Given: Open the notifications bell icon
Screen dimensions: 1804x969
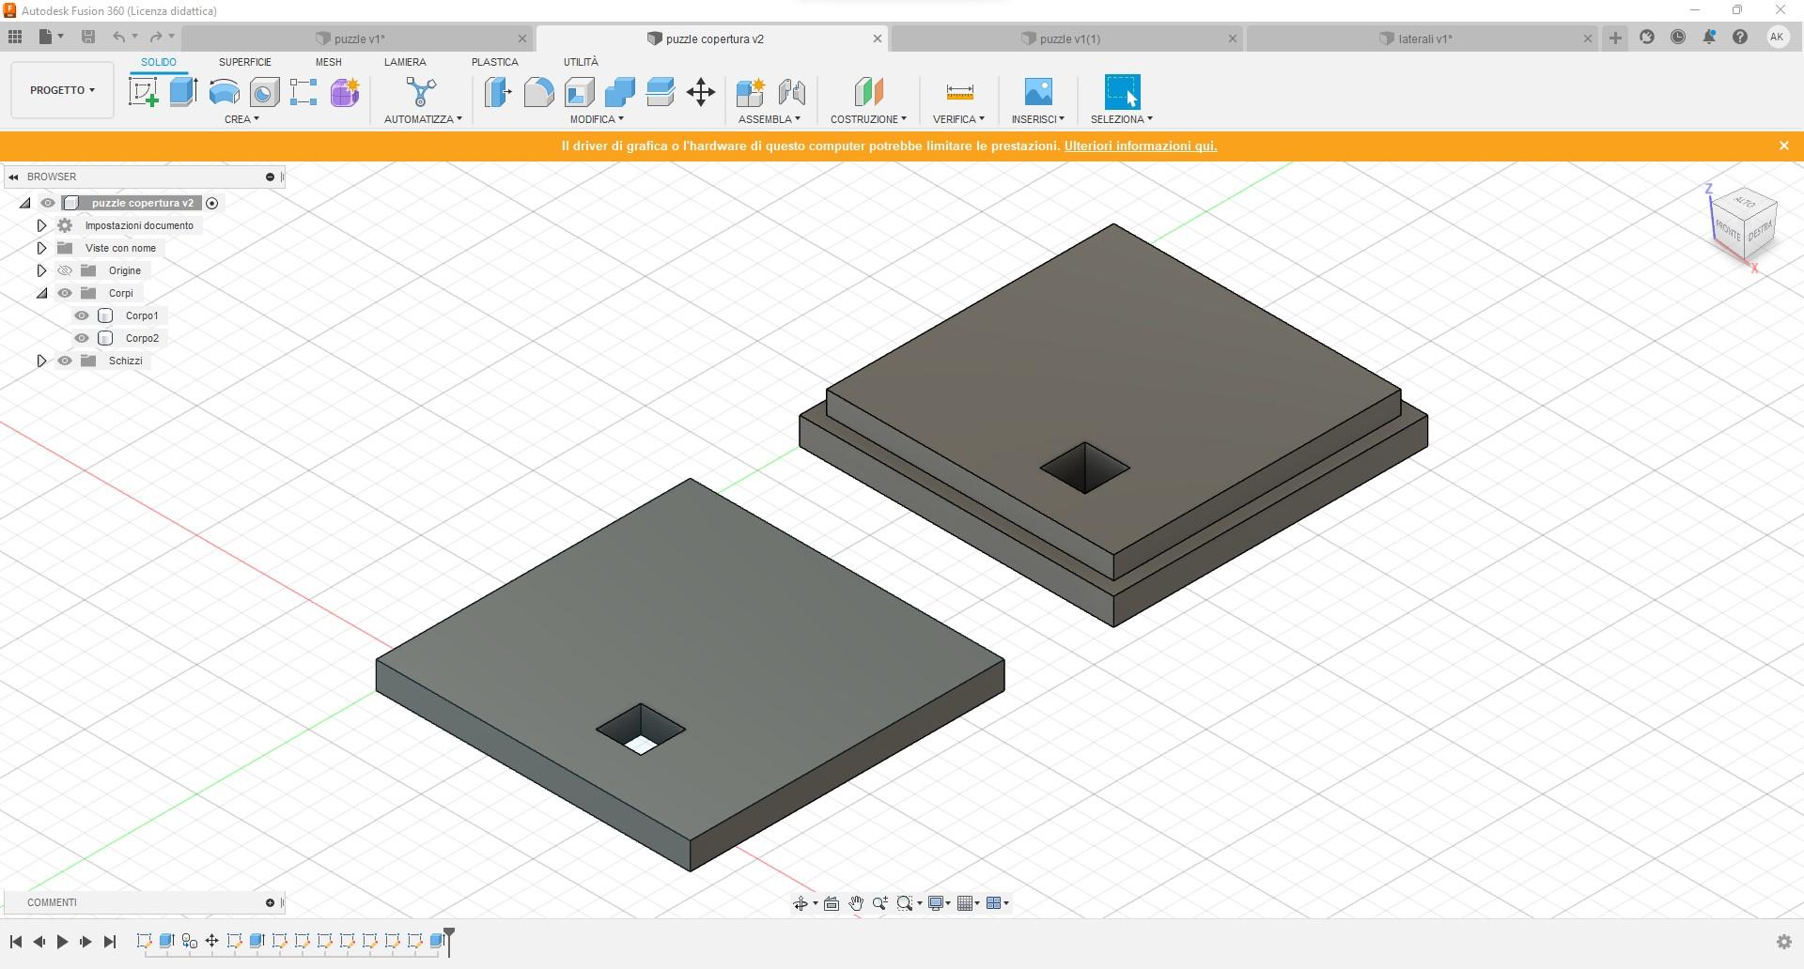Looking at the screenshot, I should click(1709, 38).
